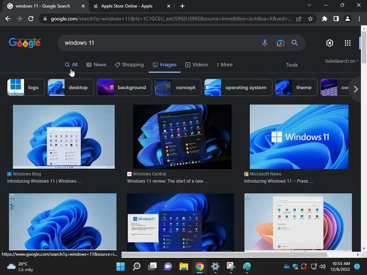Go to Google home via logo
This screenshot has width=367, height=275.
tap(25, 43)
